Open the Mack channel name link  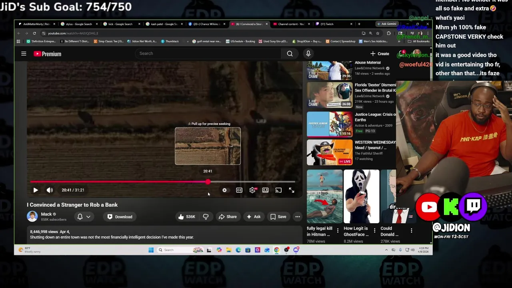(x=46, y=214)
